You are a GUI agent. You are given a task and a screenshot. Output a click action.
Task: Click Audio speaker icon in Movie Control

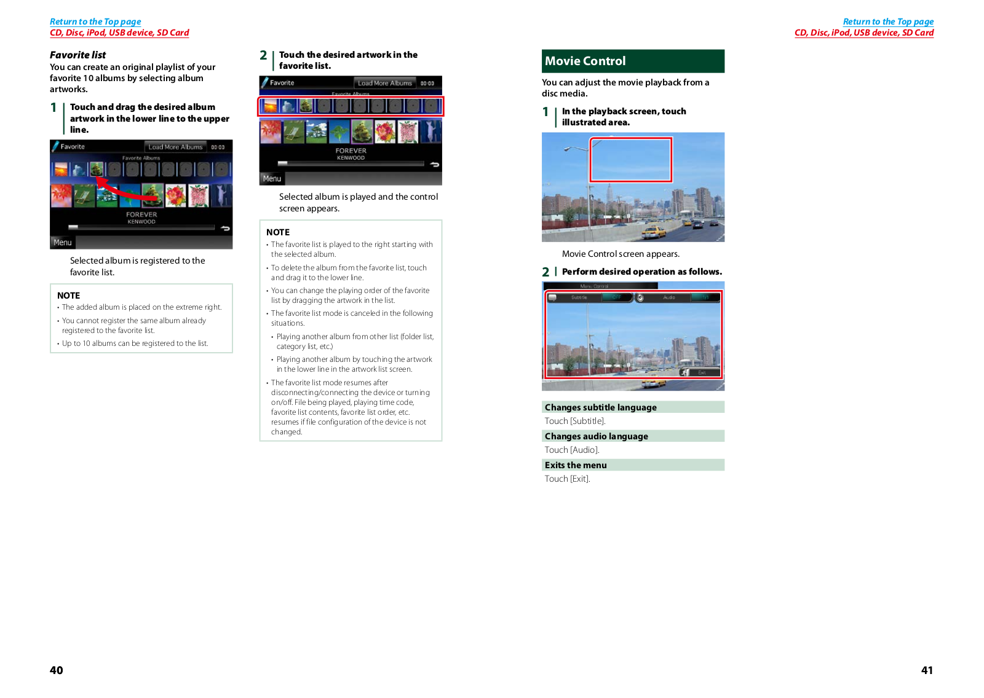640,297
